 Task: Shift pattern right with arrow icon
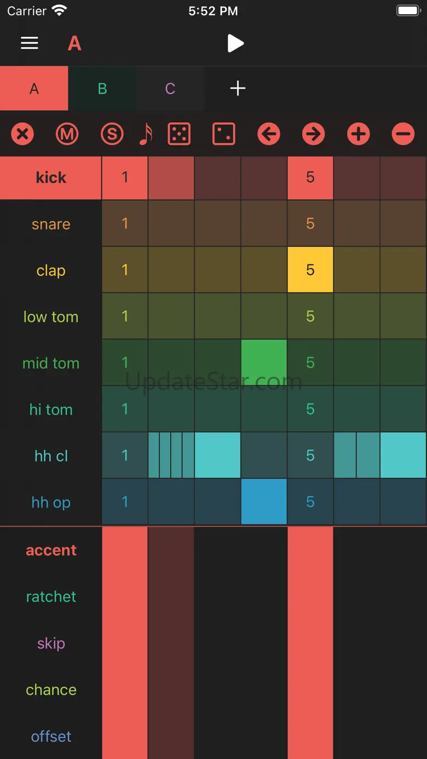[x=314, y=134]
